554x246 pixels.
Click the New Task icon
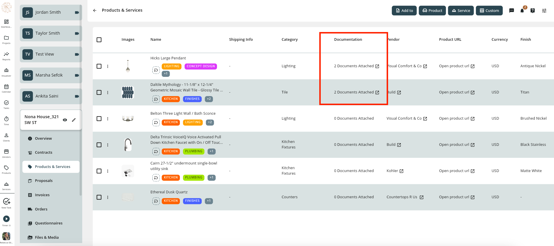[6, 201]
